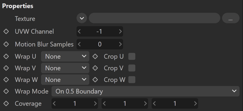Click keyframe diamond next to Wrap W
Viewport: 243px width, 111px height.
(6, 80)
